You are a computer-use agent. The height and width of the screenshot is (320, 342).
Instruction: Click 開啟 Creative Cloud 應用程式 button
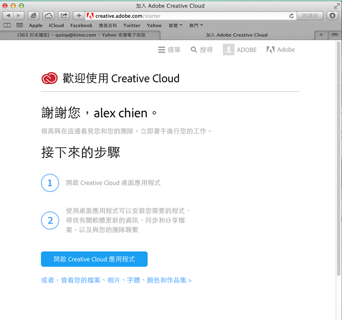pyautogui.click(x=94, y=259)
